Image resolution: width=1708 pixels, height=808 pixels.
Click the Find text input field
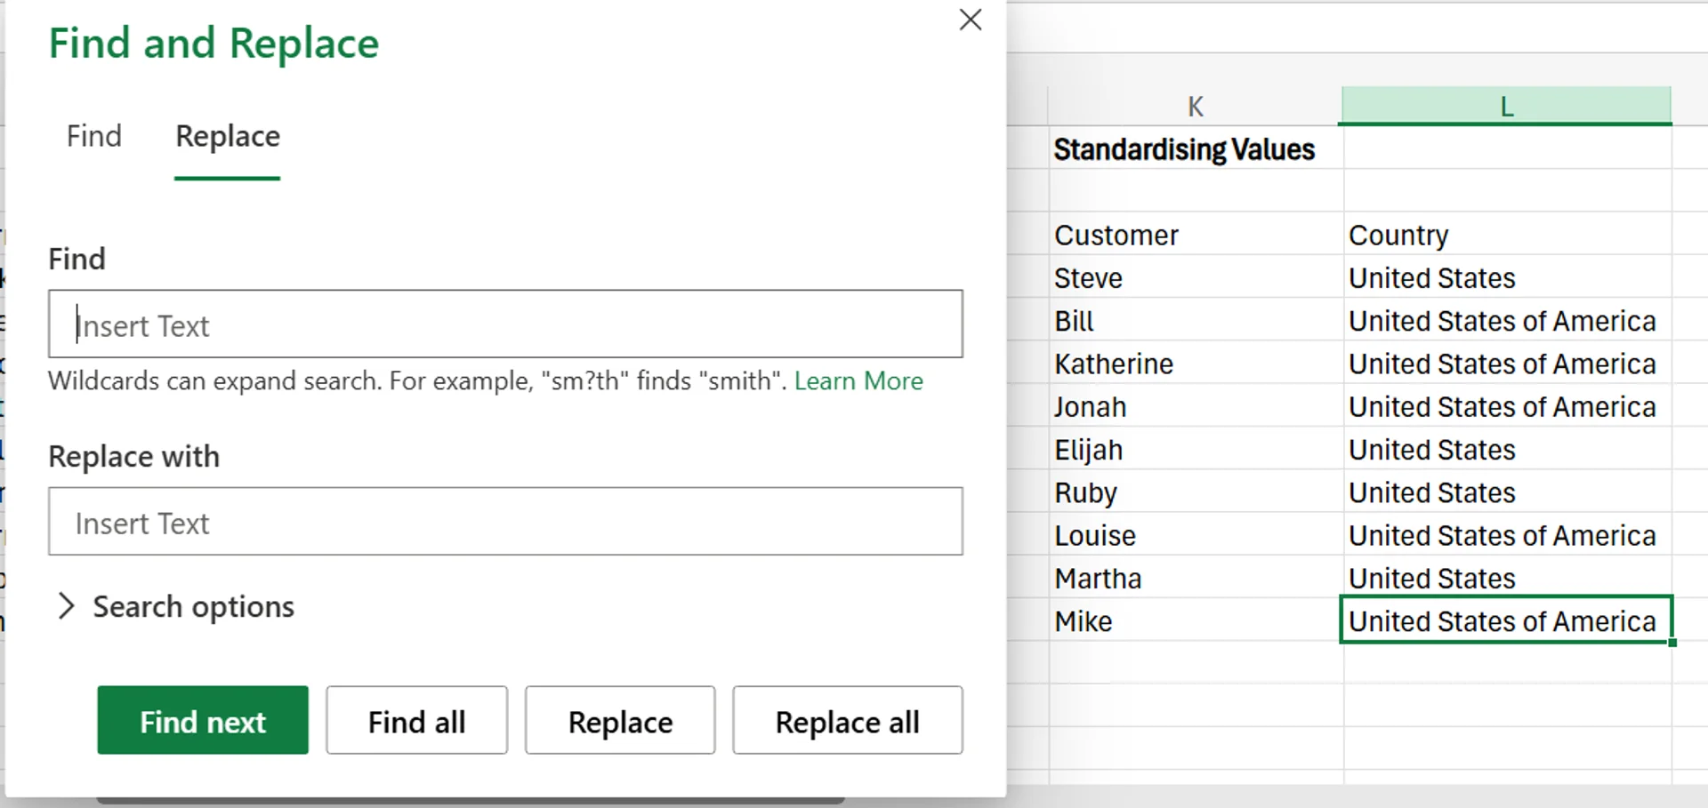pyautogui.click(x=505, y=324)
